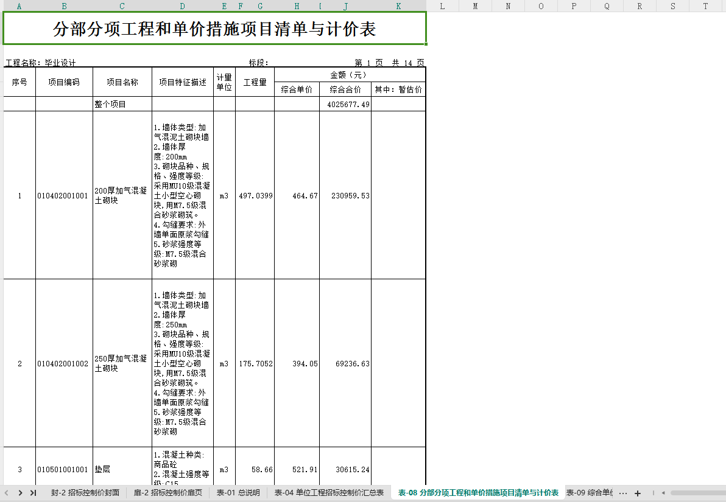Select column A header
Image resolution: width=726 pixels, height=502 pixels.
[x=19, y=6]
